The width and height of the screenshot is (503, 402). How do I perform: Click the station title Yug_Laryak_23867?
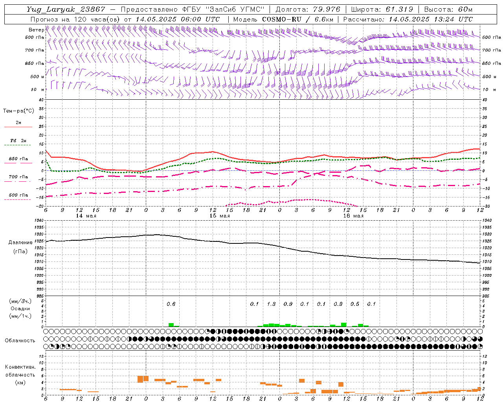tap(66, 9)
